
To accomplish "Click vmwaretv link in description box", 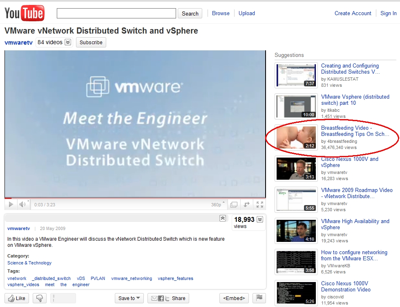I will (19, 228).
